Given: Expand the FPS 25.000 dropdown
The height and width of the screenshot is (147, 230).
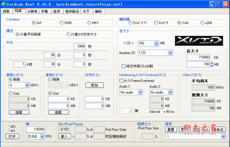Looking at the screenshot, I should (42, 137).
